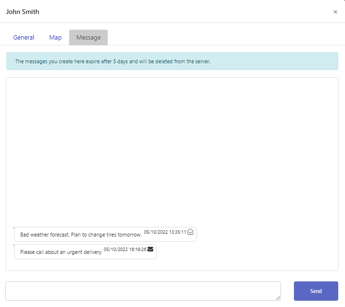
Task: Select the 'Please call about an urgent delivery' message
Action: tap(61, 252)
